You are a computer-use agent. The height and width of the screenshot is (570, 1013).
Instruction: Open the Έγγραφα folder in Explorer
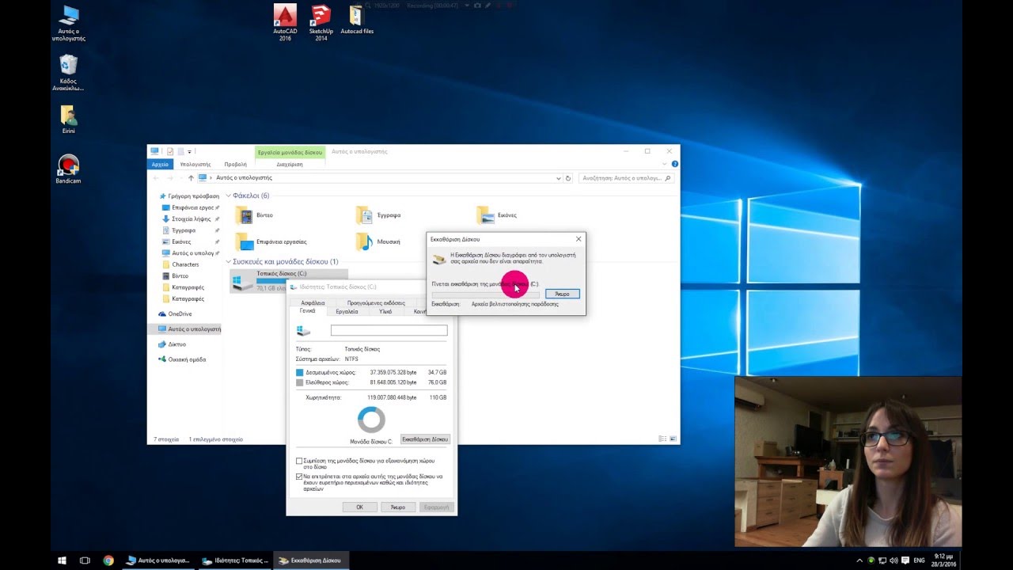(x=379, y=215)
